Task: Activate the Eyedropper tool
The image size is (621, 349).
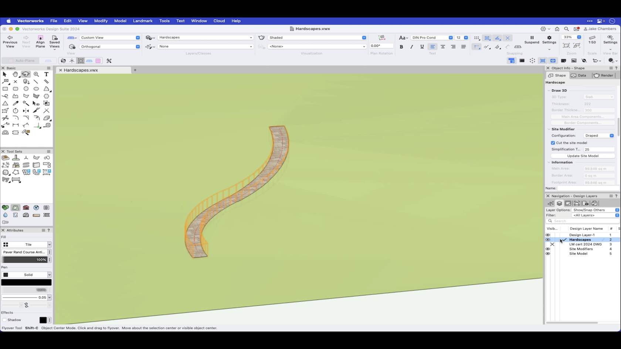Action: (16, 103)
